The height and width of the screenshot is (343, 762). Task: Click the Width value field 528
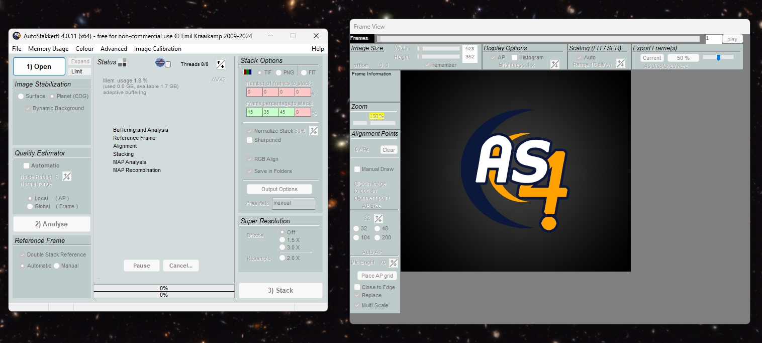click(x=470, y=48)
